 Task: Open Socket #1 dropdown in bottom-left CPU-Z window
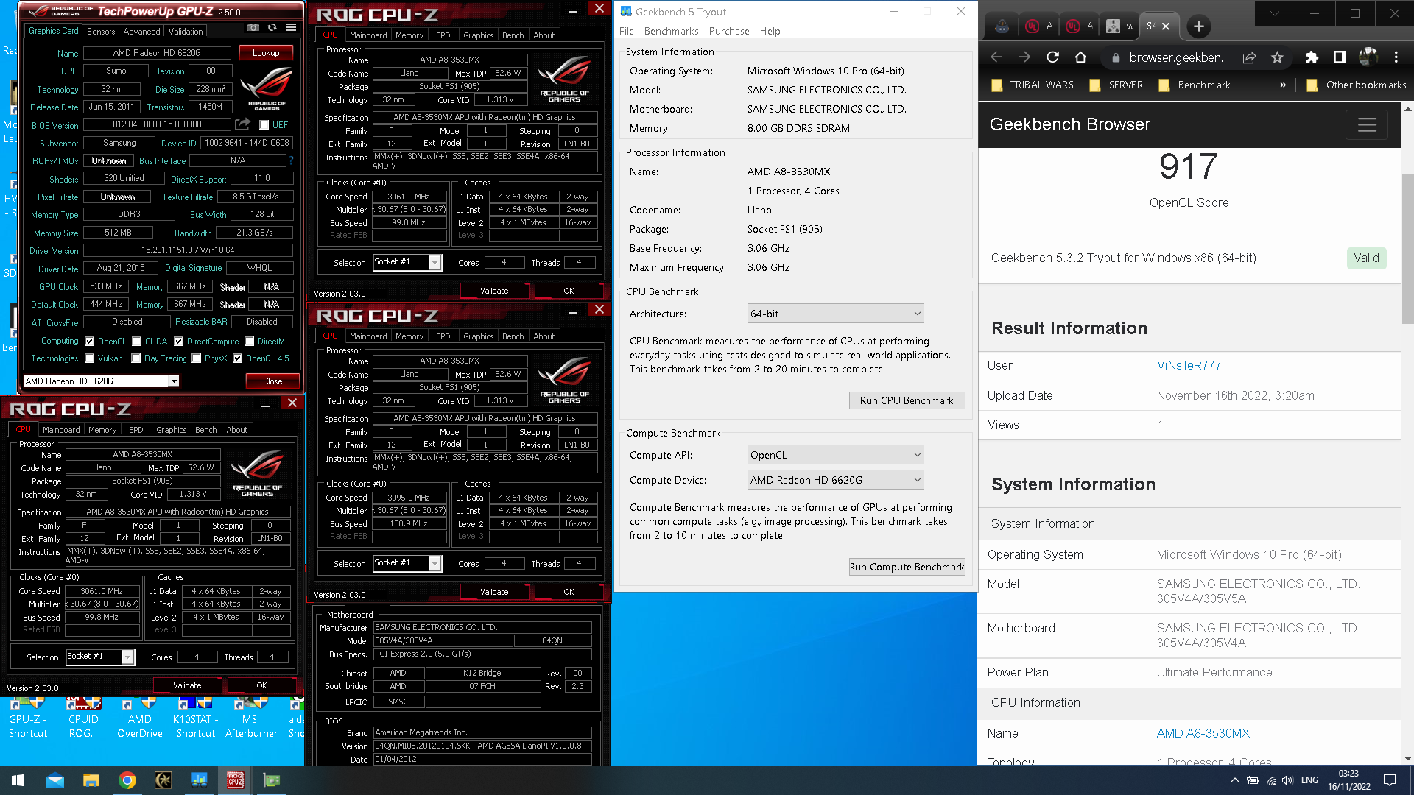[x=99, y=657]
